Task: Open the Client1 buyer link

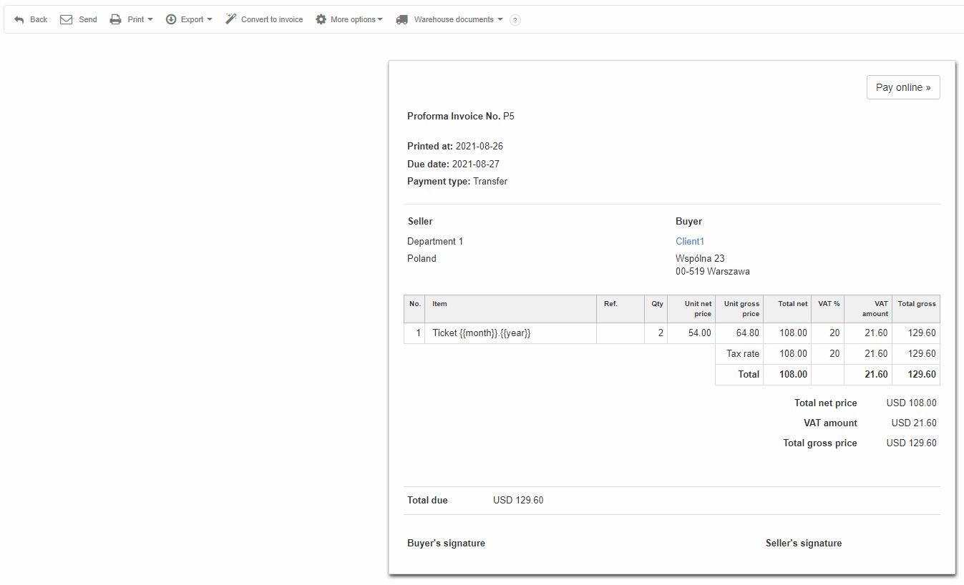Action: tap(689, 241)
